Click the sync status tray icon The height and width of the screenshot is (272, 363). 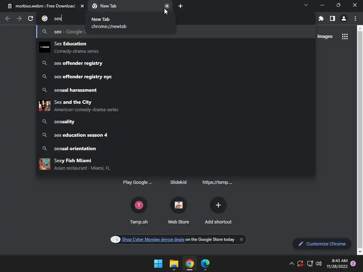tap(300, 263)
